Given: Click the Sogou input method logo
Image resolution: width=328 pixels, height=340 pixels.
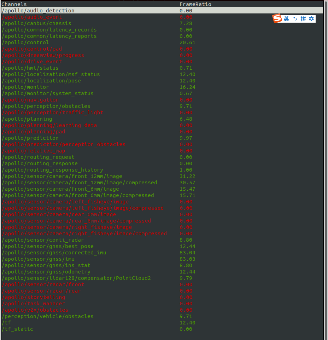Looking at the screenshot, I should pyautogui.click(x=278, y=18).
